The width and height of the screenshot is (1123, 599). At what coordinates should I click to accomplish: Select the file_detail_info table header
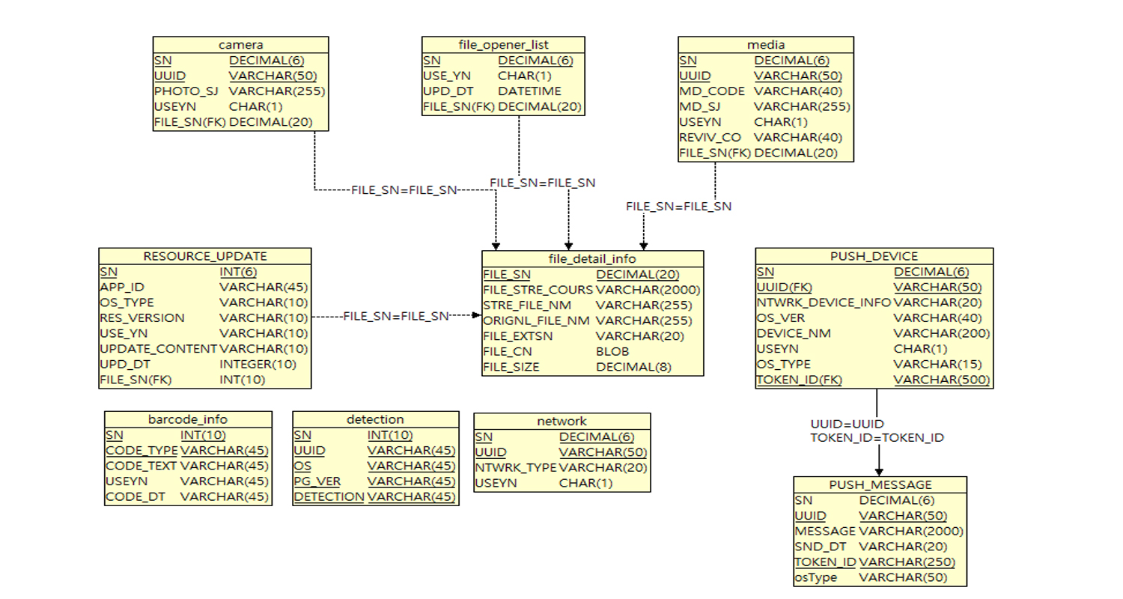[592, 259]
